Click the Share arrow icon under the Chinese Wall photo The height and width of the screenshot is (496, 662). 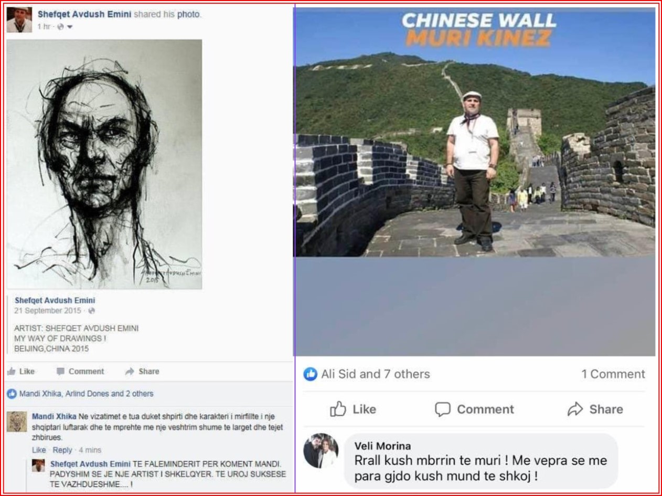tap(575, 409)
